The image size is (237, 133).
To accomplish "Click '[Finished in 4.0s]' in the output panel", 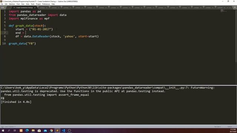I will click(16, 102).
